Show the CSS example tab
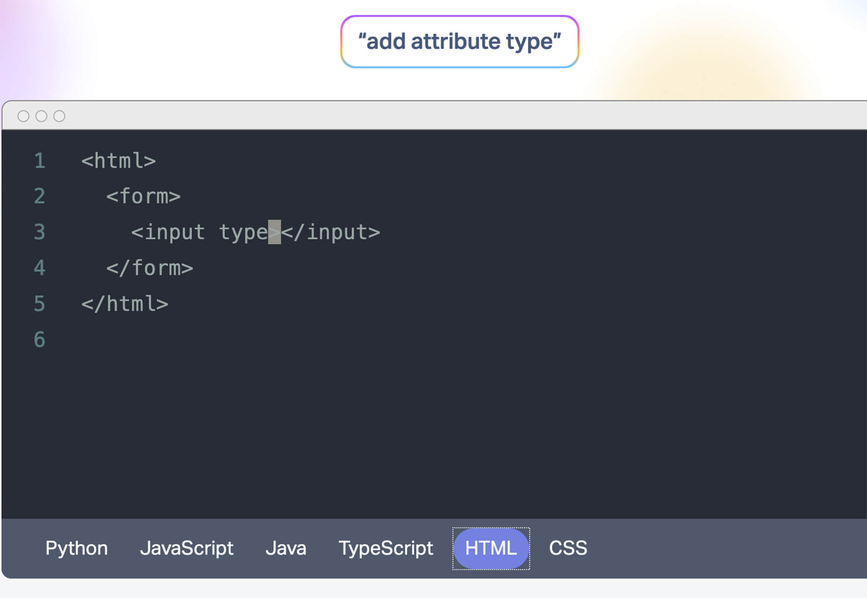The width and height of the screenshot is (867, 598). tap(568, 548)
